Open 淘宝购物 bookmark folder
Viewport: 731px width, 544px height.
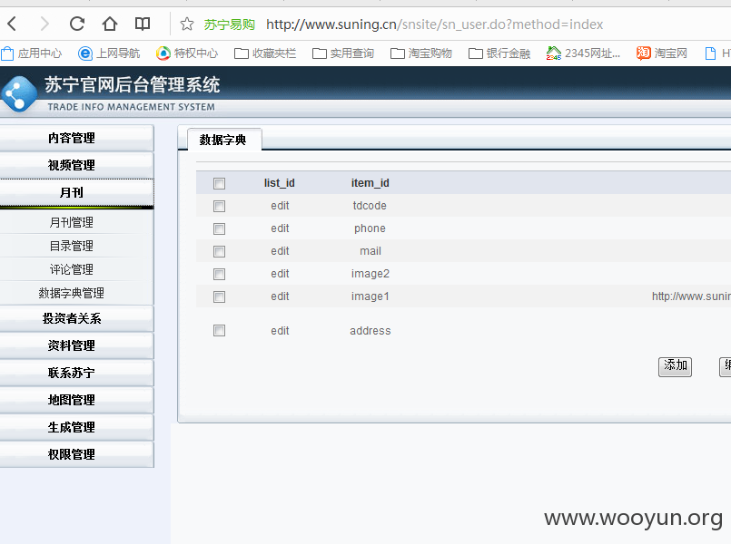click(x=421, y=53)
